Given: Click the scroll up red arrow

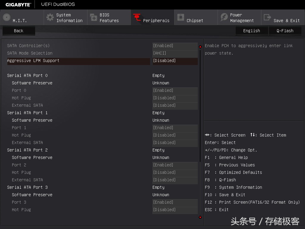Looking at the screenshot, I should point(200,47).
